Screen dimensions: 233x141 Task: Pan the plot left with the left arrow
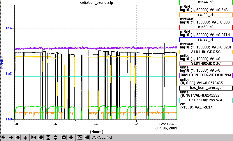pos(3,138)
